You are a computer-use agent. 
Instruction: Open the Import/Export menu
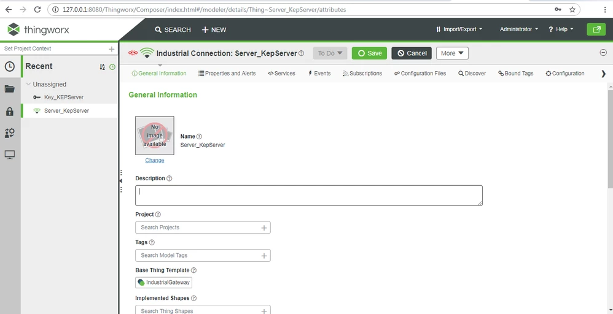[x=459, y=29]
